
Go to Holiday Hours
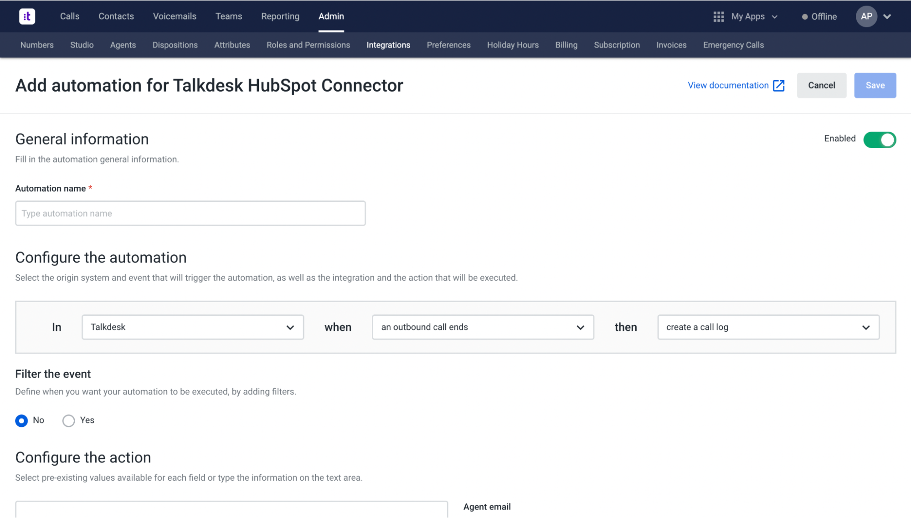[513, 45]
